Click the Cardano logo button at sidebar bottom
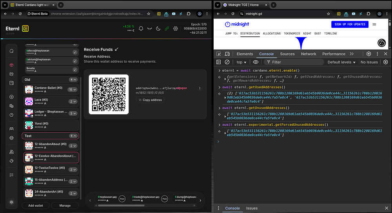This screenshot has height=213, width=392. (x=11, y=202)
